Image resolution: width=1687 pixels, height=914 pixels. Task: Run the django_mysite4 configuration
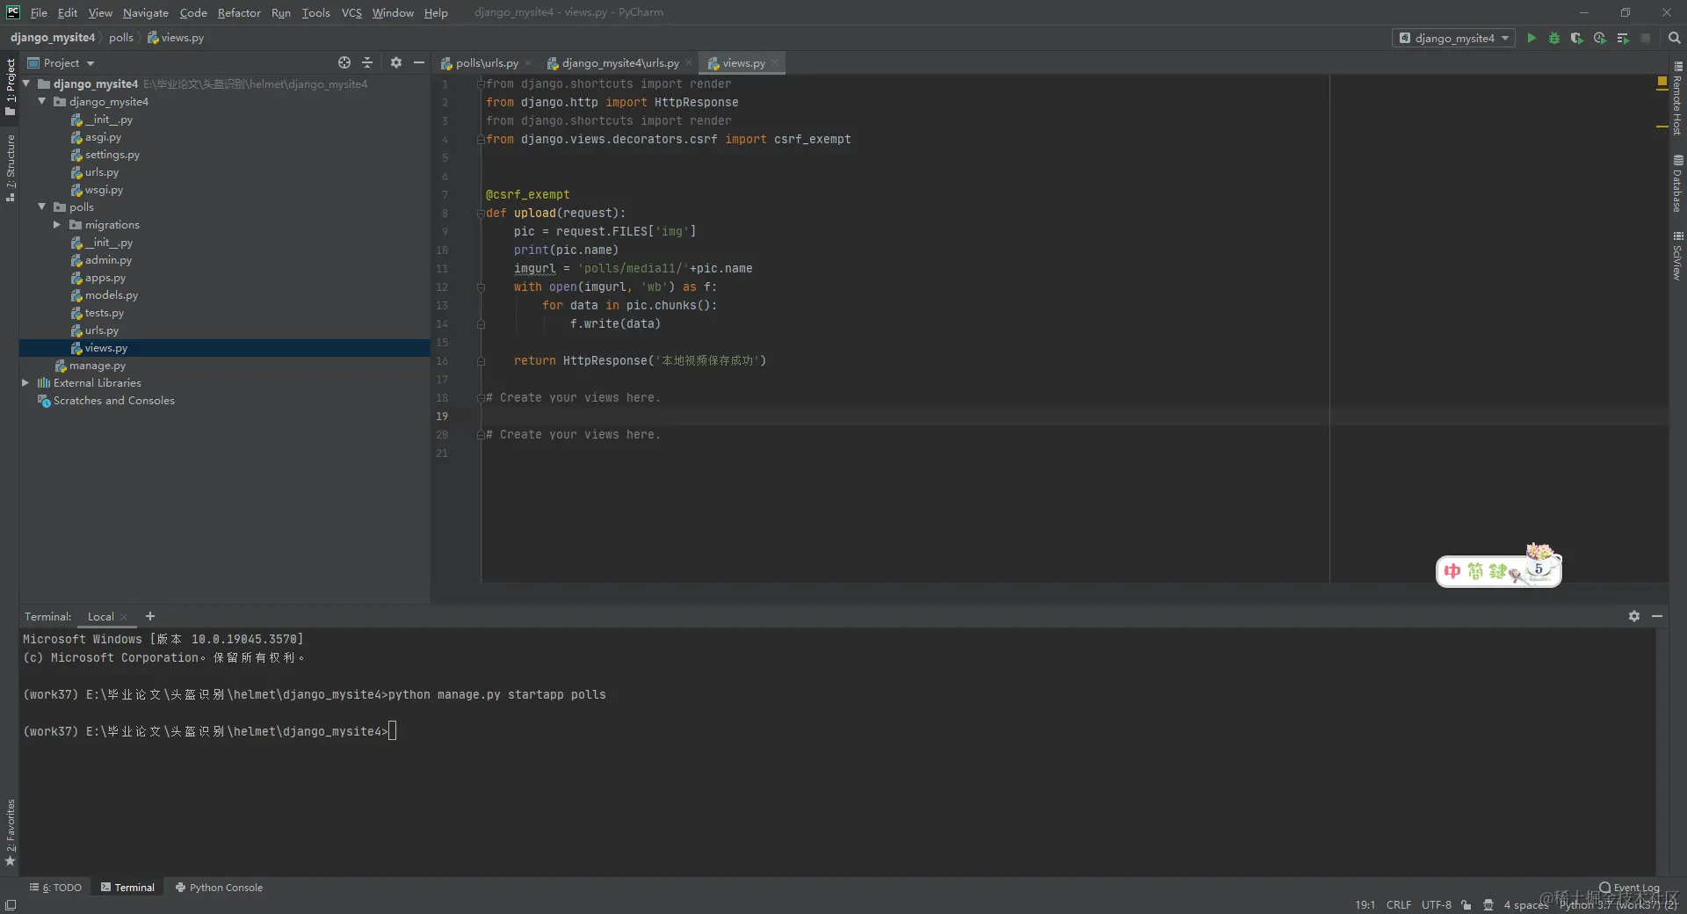pos(1531,38)
